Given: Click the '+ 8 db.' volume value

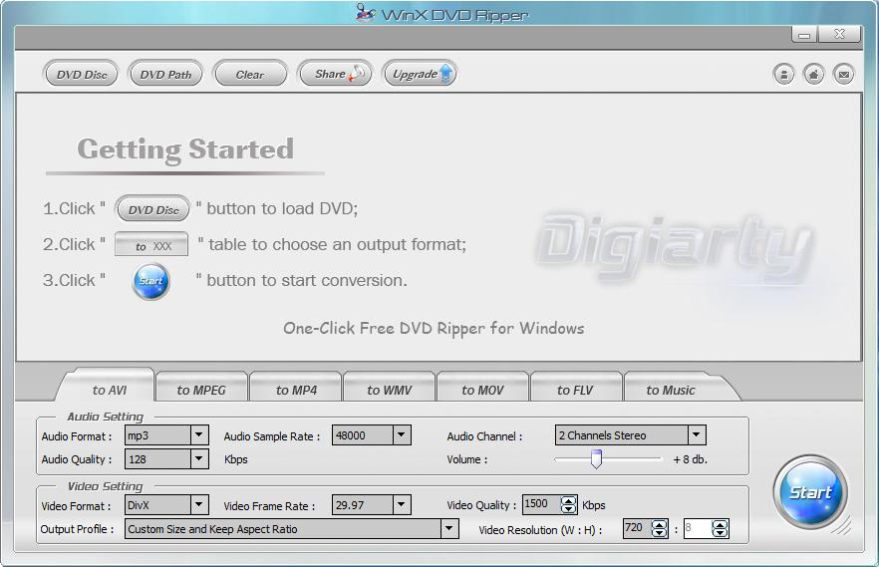Looking at the screenshot, I should click(690, 459).
